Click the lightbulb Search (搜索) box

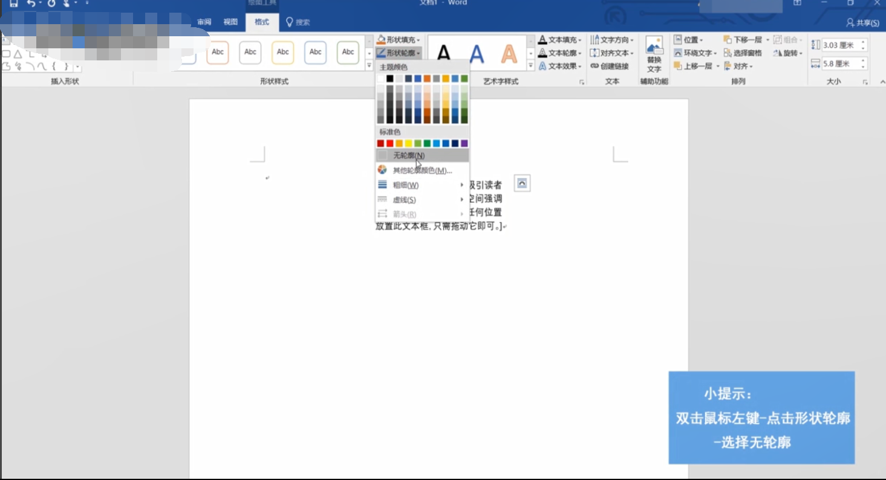coord(298,22)
